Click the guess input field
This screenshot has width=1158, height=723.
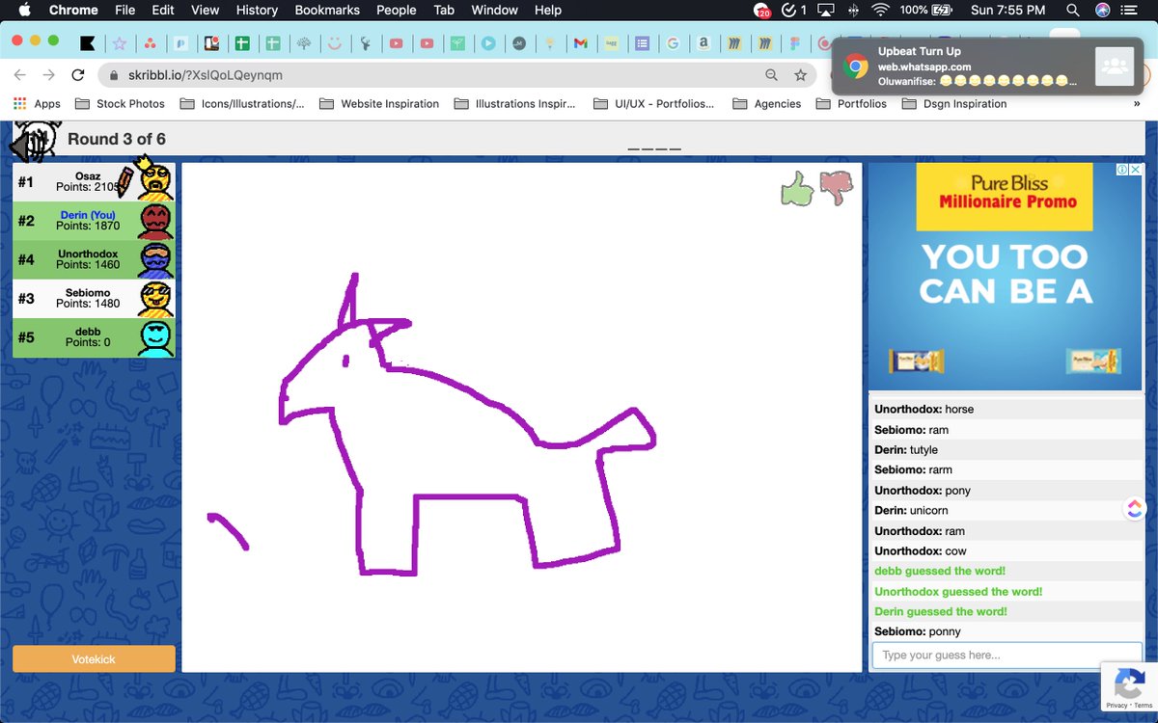tap(1006, 656)
